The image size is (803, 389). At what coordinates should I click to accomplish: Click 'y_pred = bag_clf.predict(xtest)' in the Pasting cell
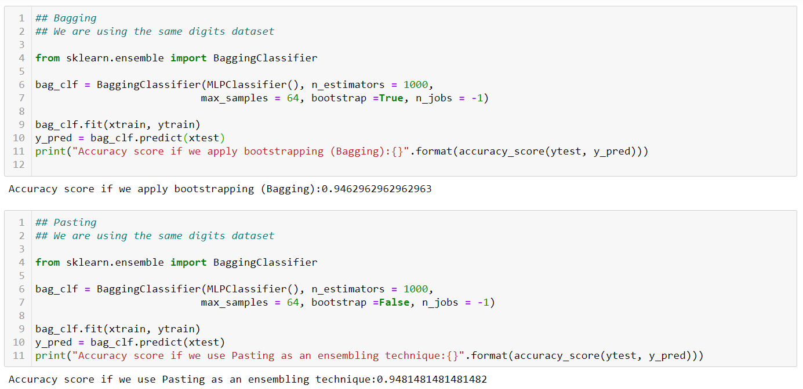[x=130, y=342]
